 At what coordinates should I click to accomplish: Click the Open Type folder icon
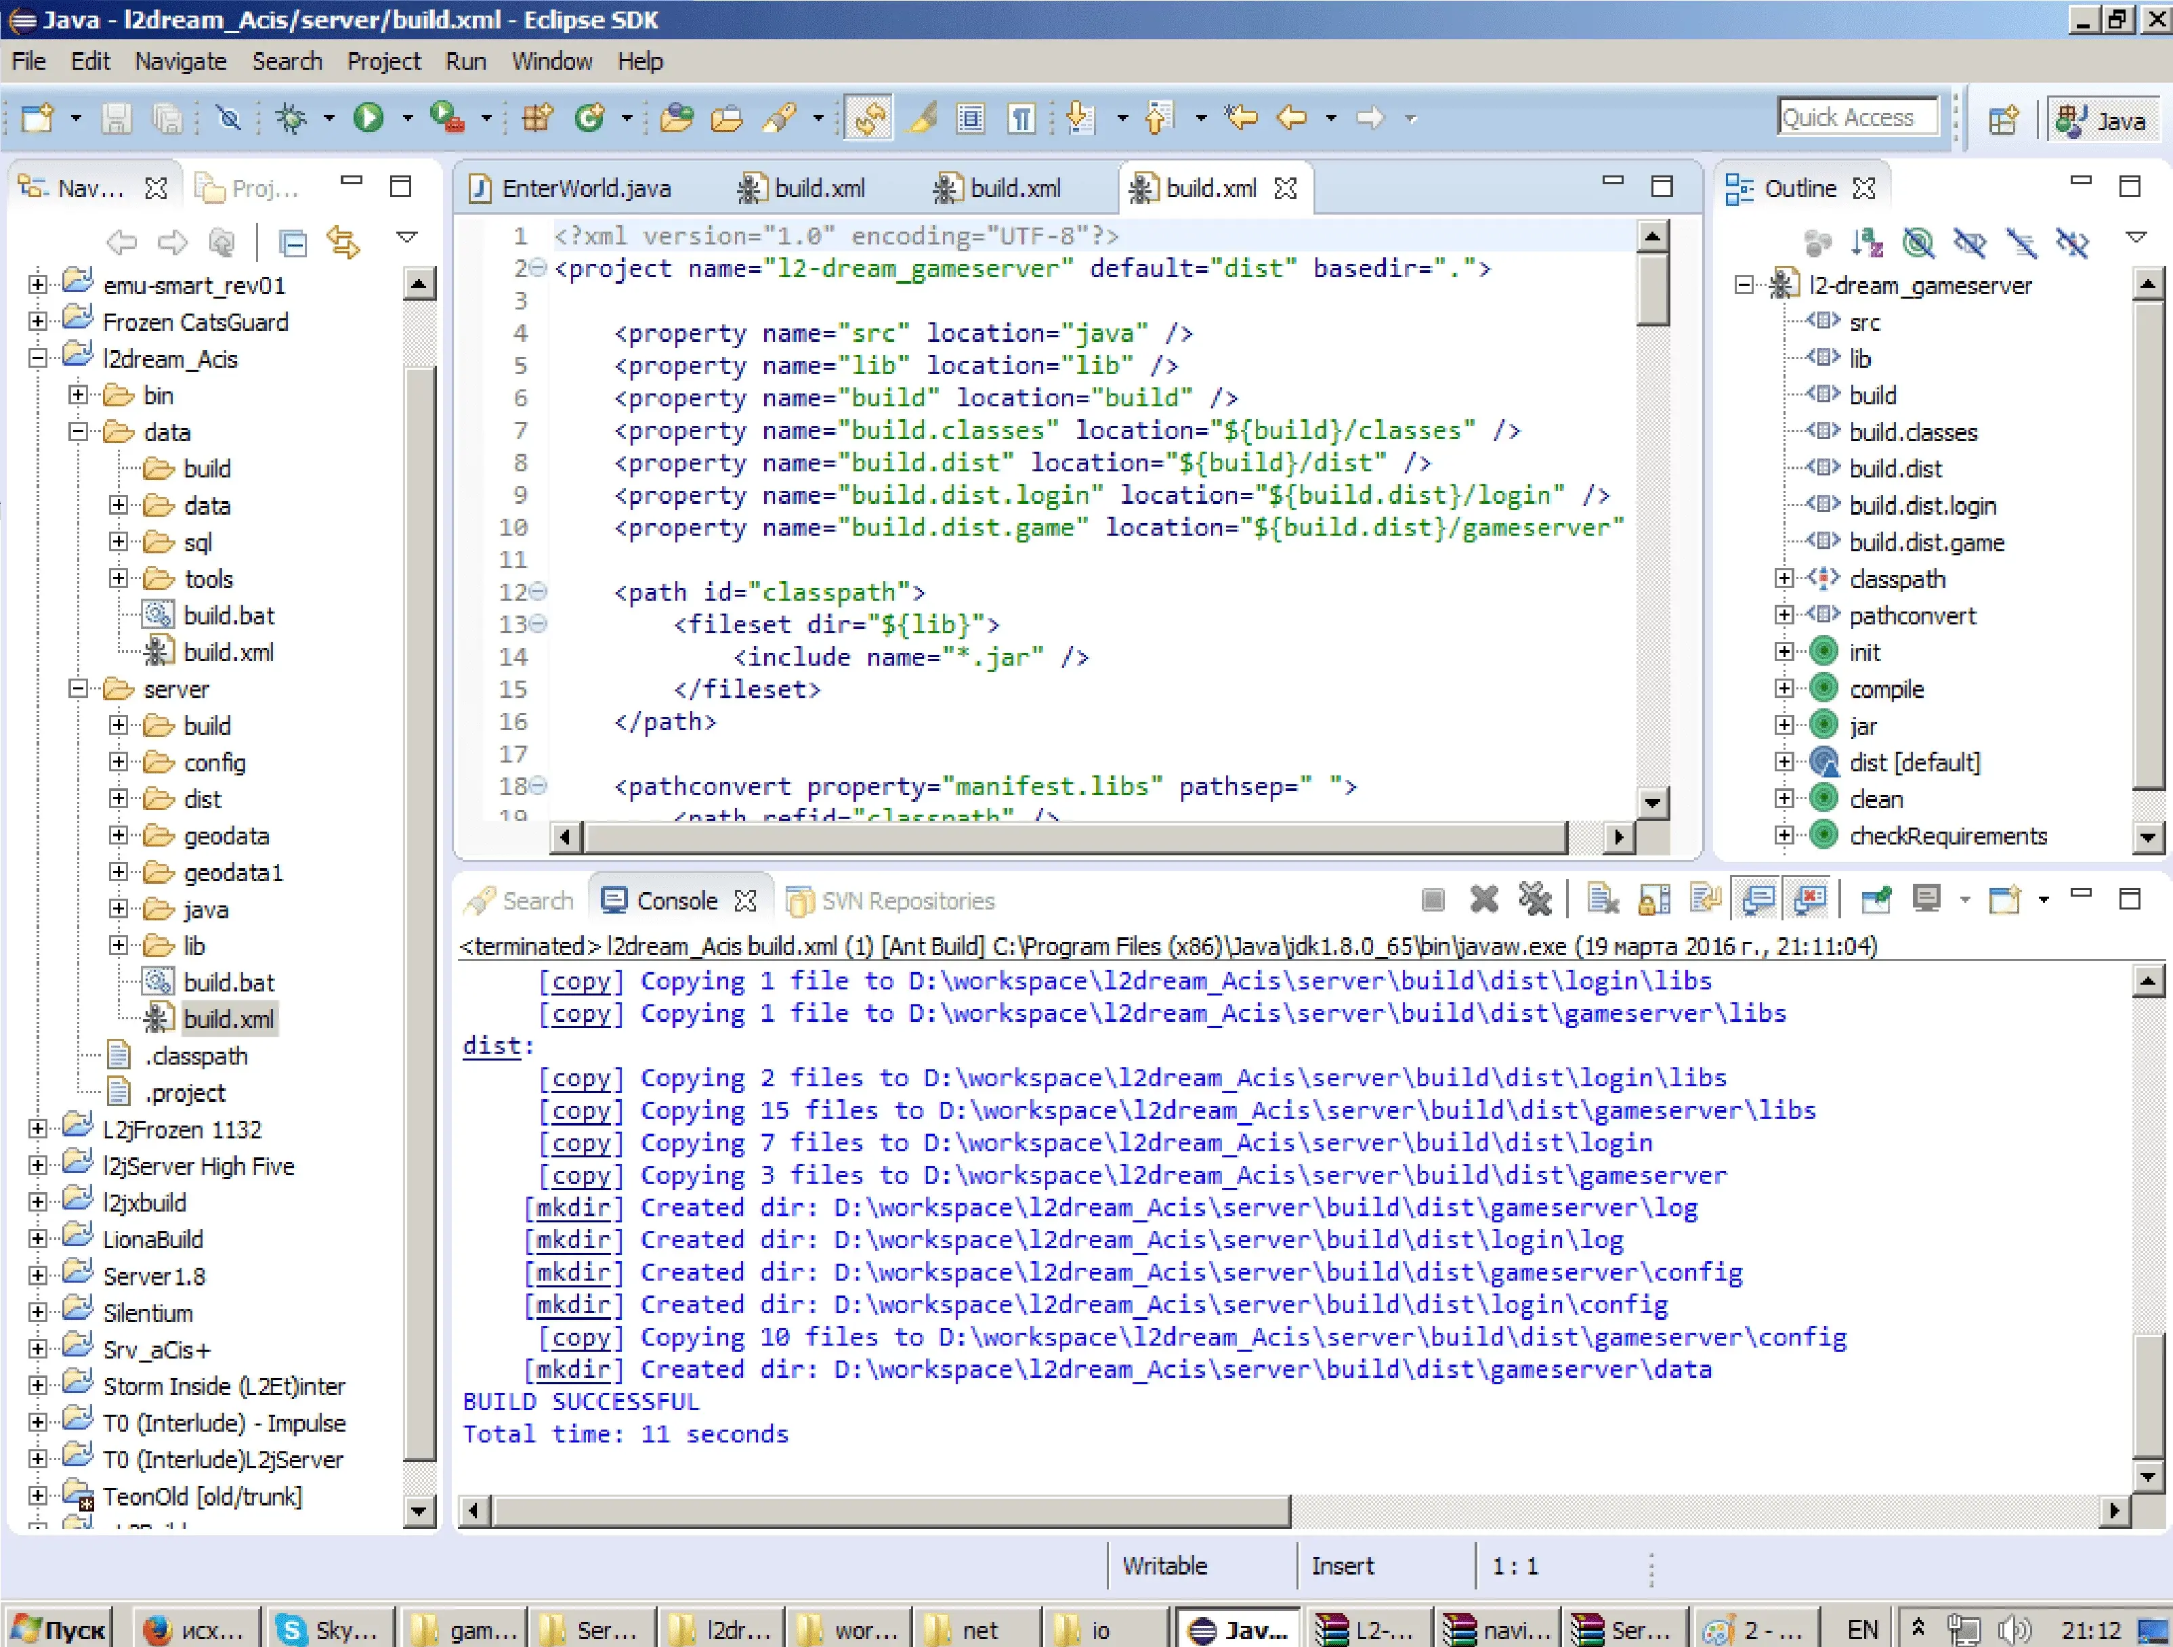point(677,118)
